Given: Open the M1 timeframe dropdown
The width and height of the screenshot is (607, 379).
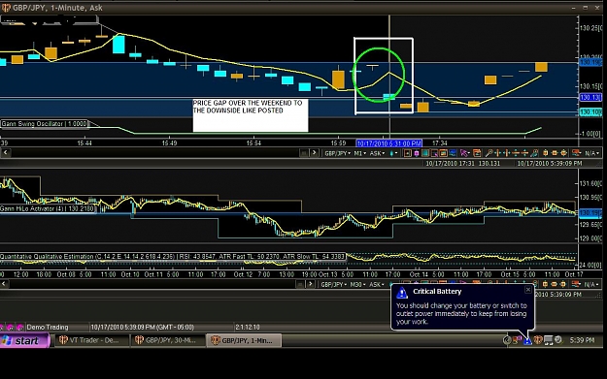Looking at the screenshot, I should point(360,153).
